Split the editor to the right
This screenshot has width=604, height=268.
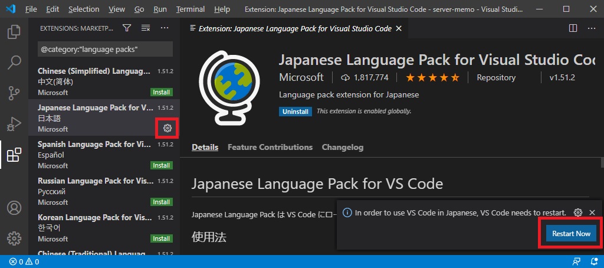pyautogui.click(x=573, y=28)
